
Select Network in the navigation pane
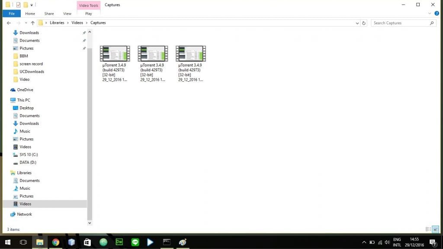[x=24, y=214]
